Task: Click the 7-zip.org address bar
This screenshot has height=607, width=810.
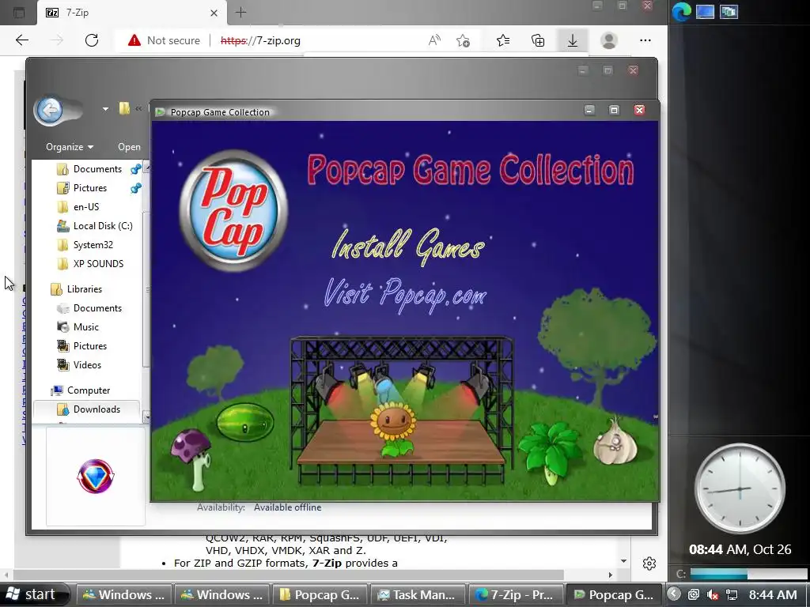Action: pyautogui.click(x=260, y=40)
